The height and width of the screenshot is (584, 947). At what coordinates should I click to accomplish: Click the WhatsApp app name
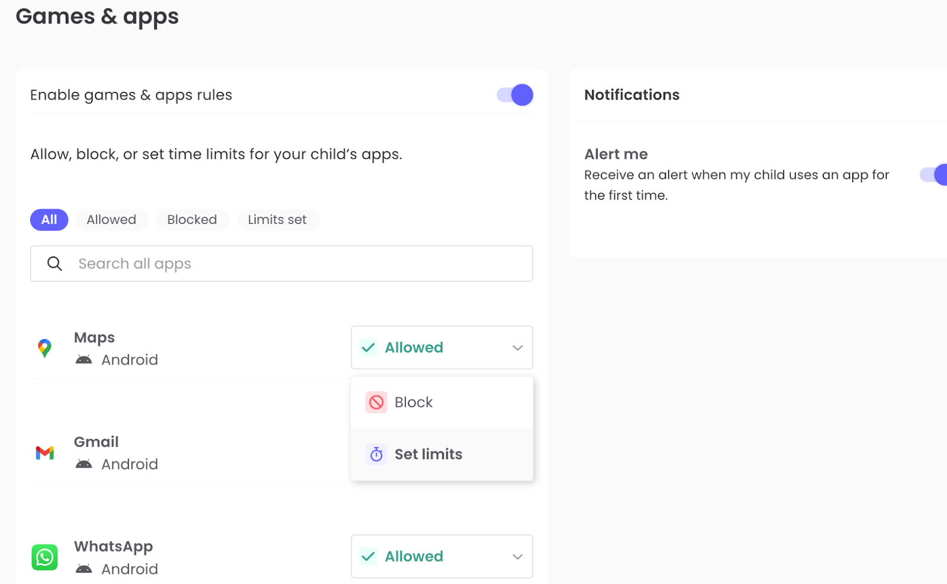tap(113, 547)
